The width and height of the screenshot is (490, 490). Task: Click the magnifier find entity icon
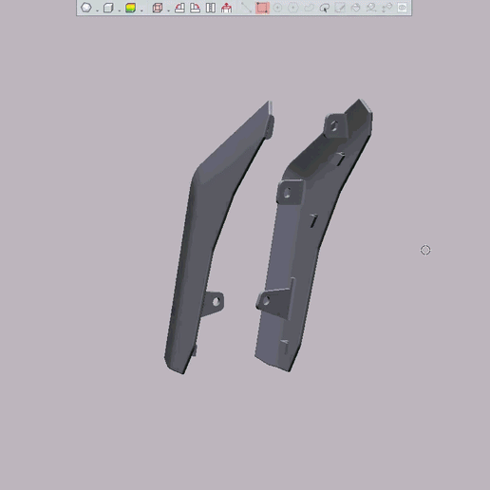(x=371, y=8)
